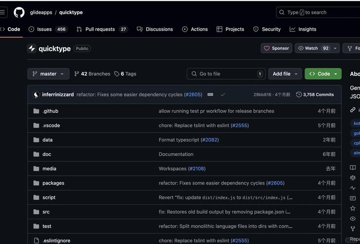Open the glideapps owner link
Screen dimensions: 360x244
[x=41, y=12]
